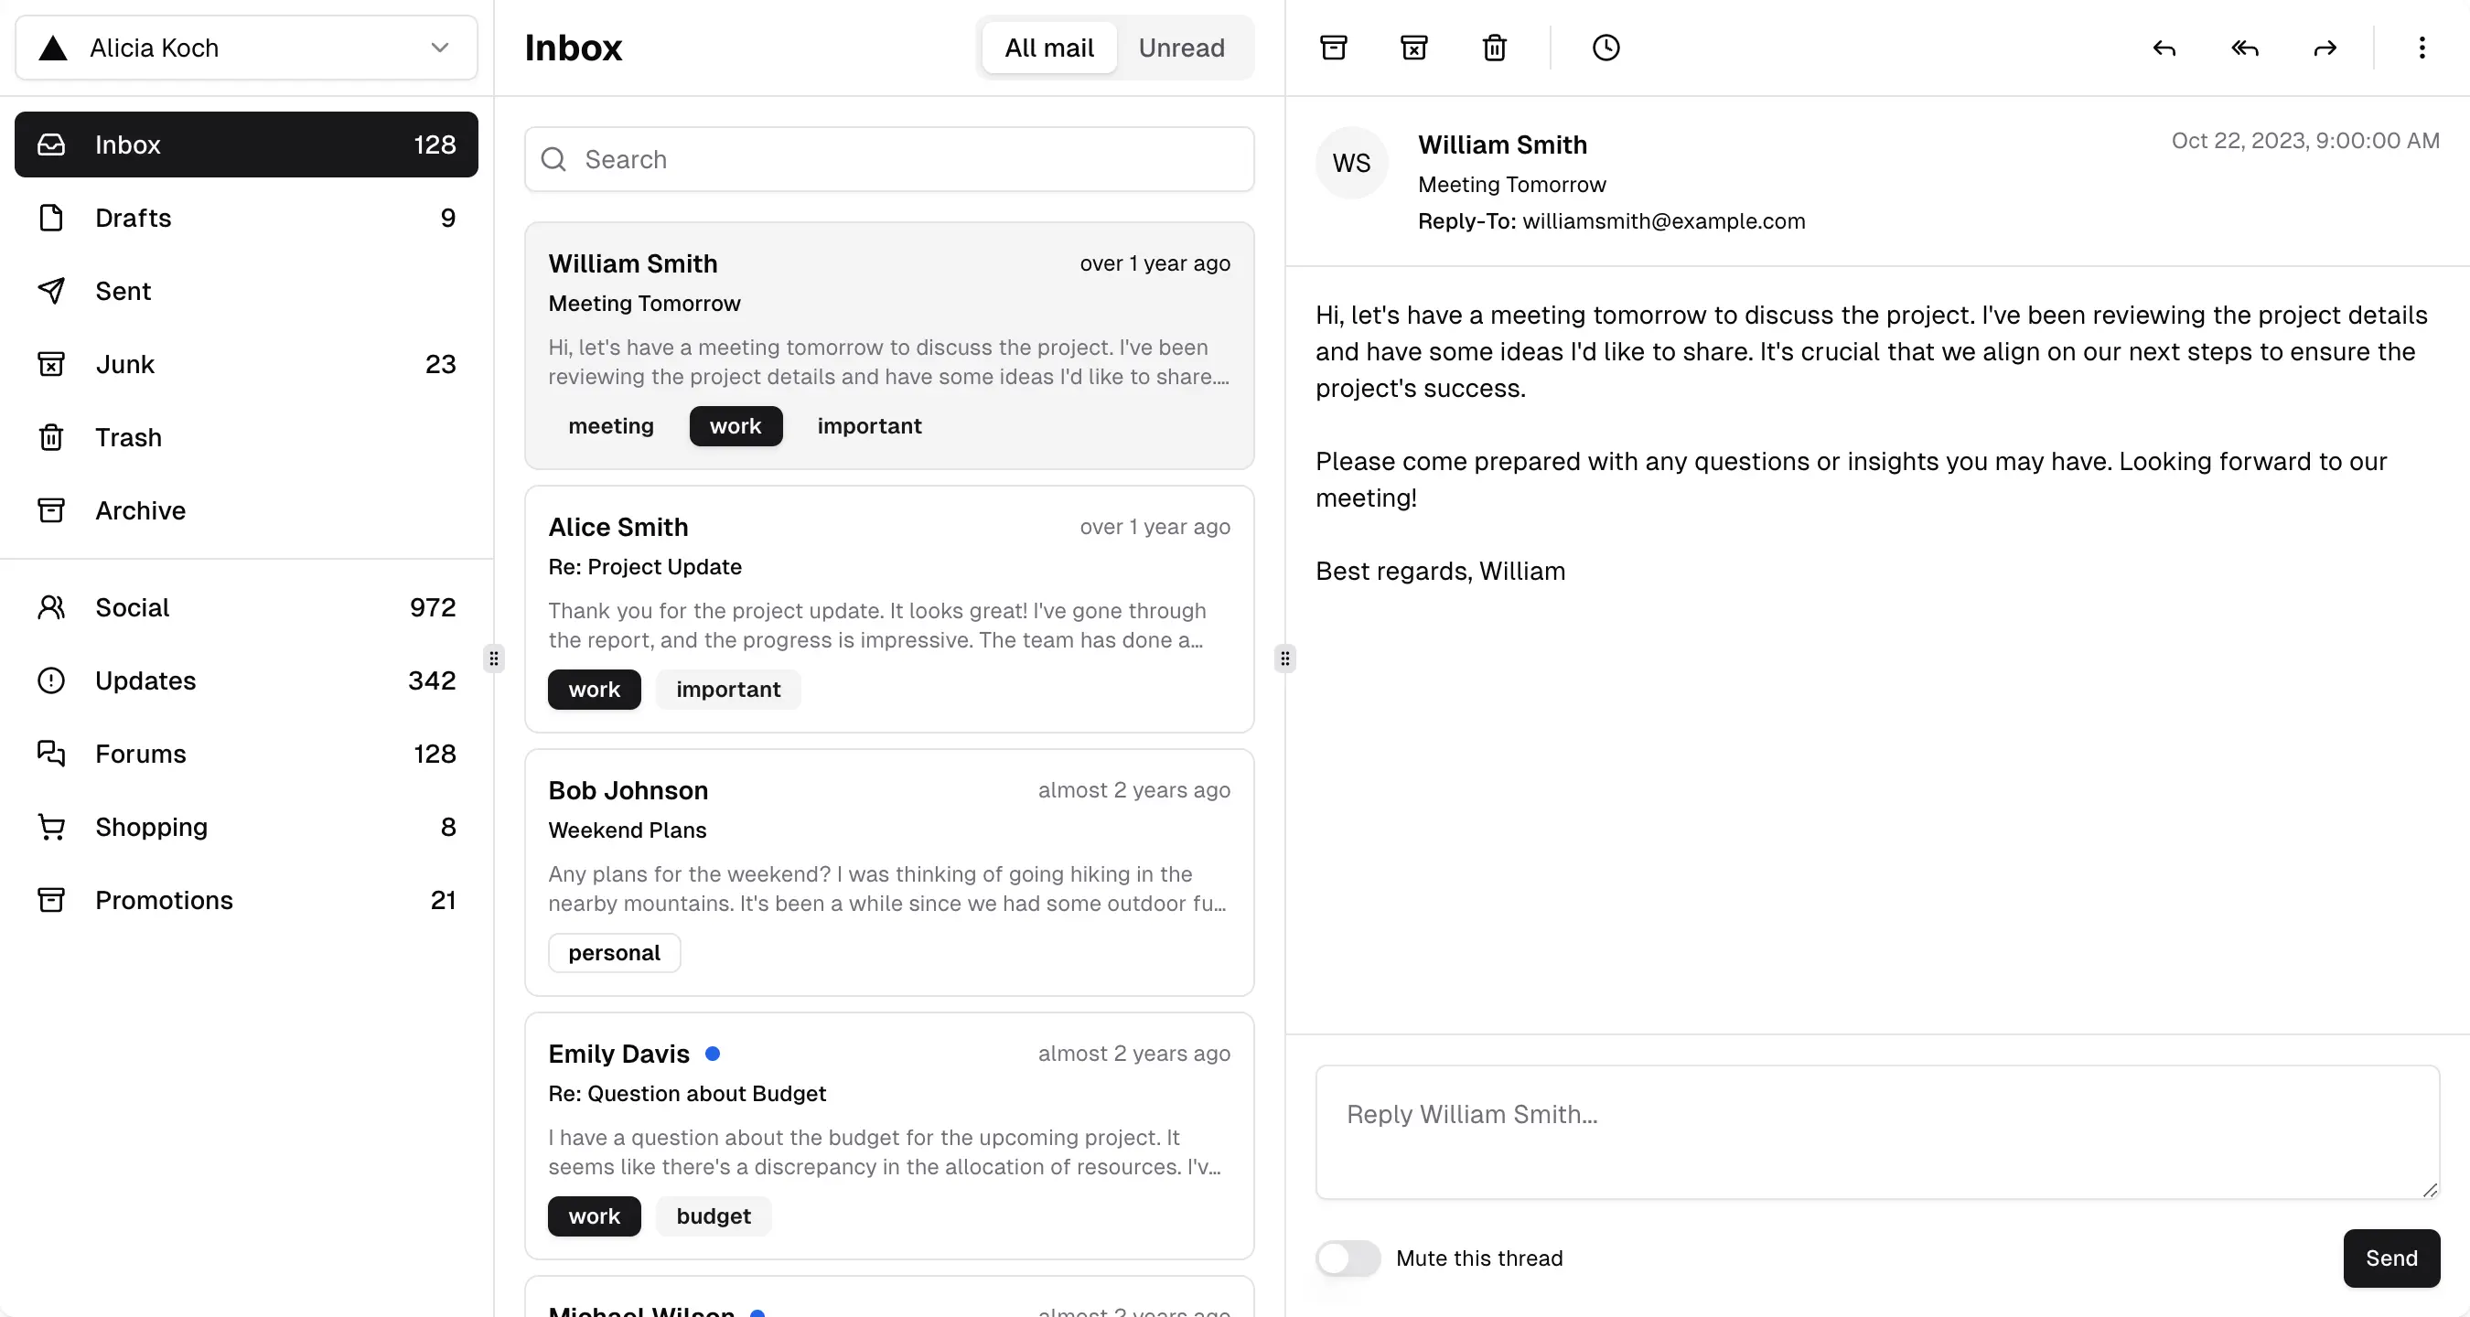The image size is (2470, 1317).
Task: Reply to William Smith's email
Action: [2164, 48]
